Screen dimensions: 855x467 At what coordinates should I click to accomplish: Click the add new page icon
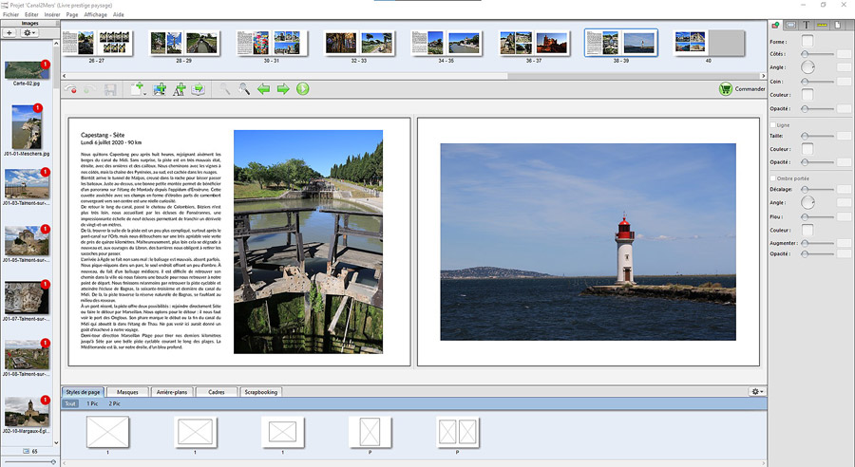tap(137, 89)
